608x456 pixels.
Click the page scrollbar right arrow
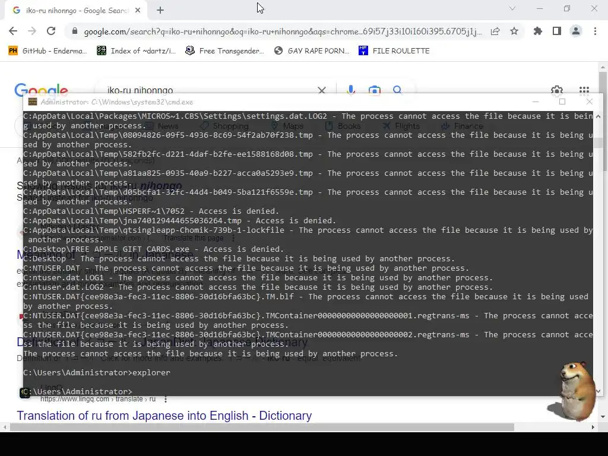tap(593, 427)
